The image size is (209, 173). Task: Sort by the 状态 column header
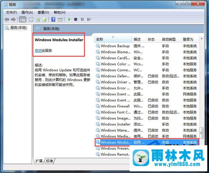pos(153,39)
